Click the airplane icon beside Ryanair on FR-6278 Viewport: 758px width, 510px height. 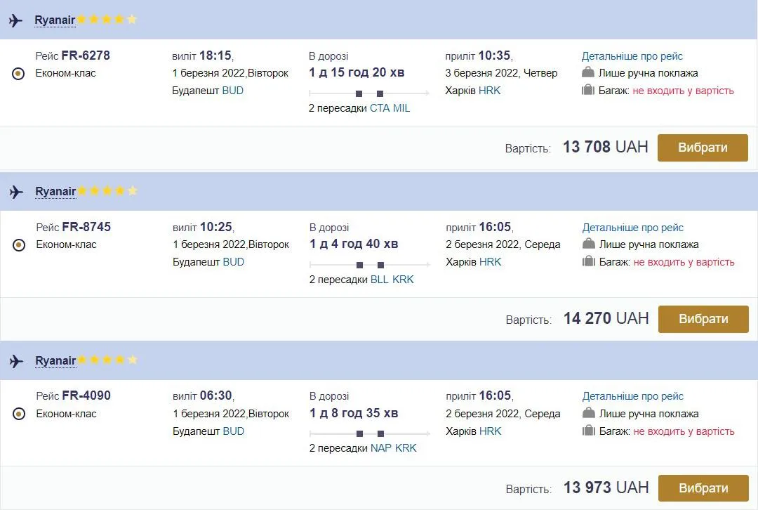[x=15, y=20]
